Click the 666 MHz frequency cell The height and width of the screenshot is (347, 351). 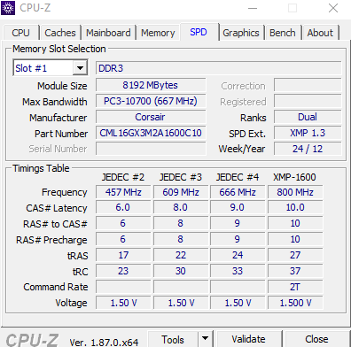pyautogui.click(x=238, y=192)
